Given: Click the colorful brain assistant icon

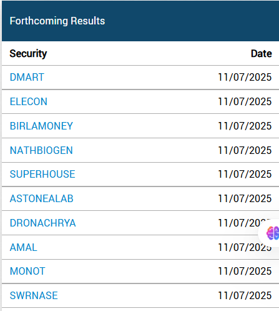Looking at the screenshot, I should click(273, 233).
